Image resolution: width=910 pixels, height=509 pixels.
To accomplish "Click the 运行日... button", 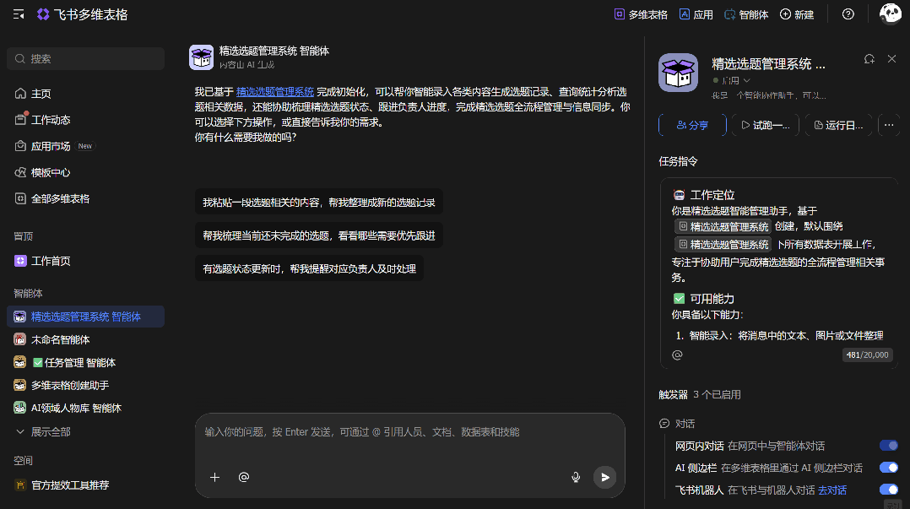I will [x=838, y=126].
